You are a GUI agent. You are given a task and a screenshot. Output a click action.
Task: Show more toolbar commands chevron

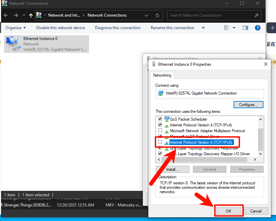click(203, 28)
